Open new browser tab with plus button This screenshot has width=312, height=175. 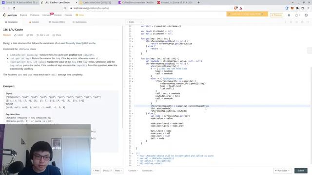(x=198, y=2)
